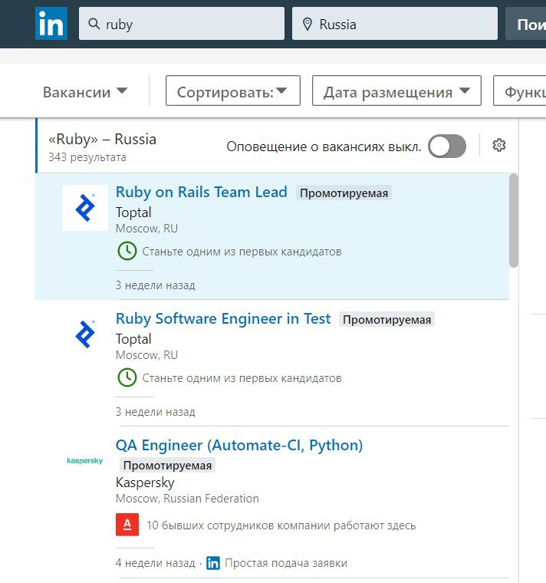Click Простая подача заявки text
The image size is (546, 583).
pyautogui.click(x=286, y=563)
